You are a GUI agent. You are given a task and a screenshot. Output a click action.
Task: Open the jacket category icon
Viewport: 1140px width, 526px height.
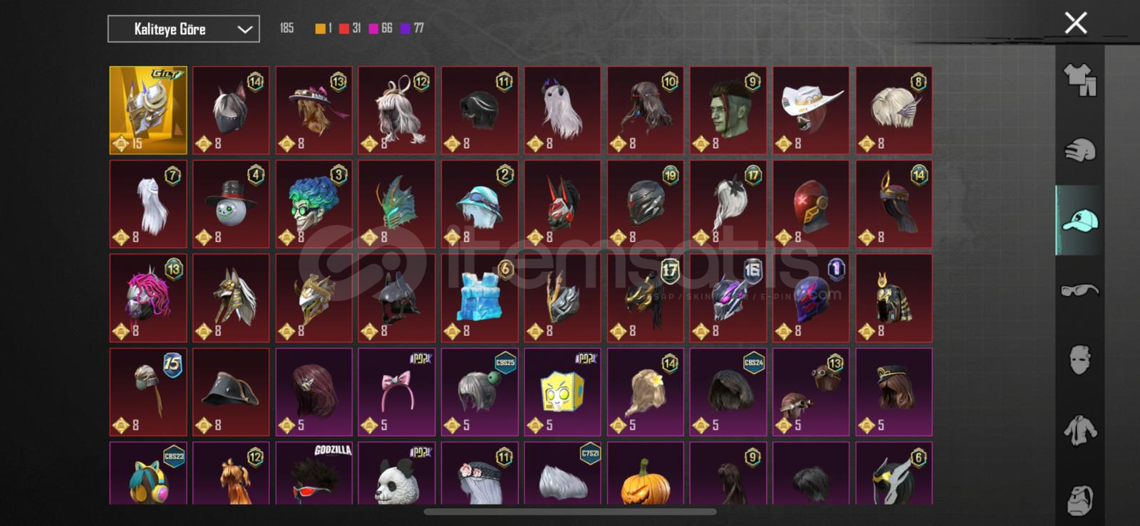[1079, 430]
